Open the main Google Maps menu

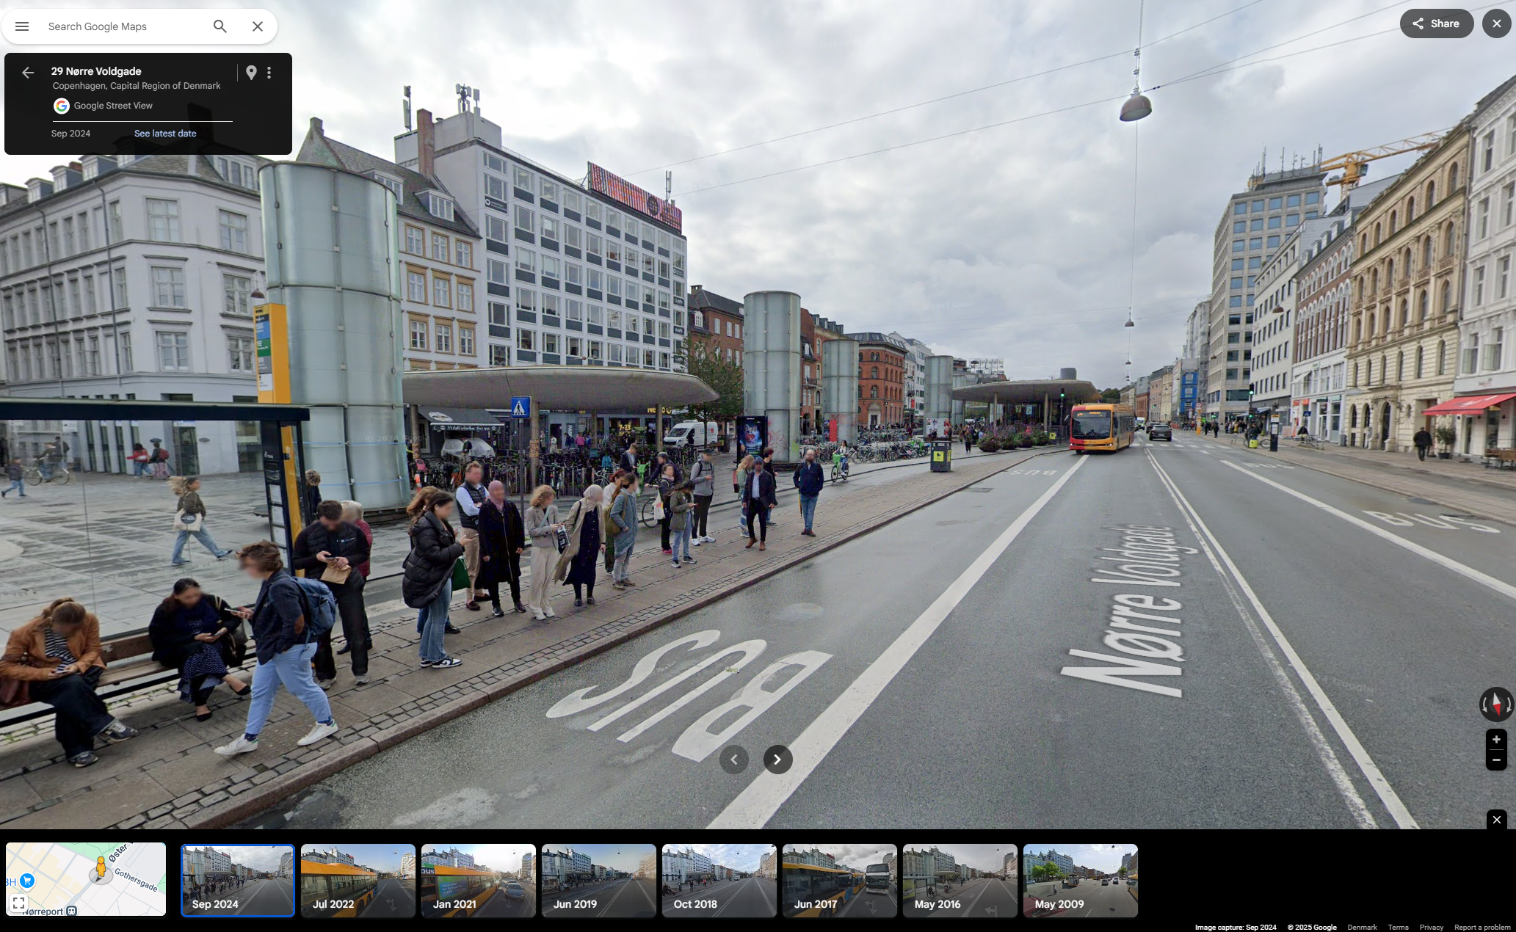click(x=21, y=26)
